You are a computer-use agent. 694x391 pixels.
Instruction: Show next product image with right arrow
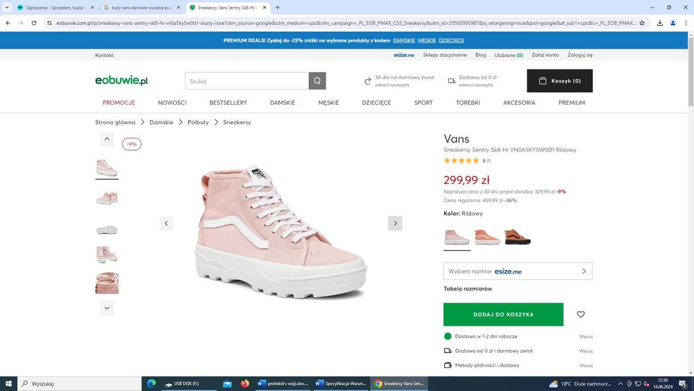(x=396, y=223)
